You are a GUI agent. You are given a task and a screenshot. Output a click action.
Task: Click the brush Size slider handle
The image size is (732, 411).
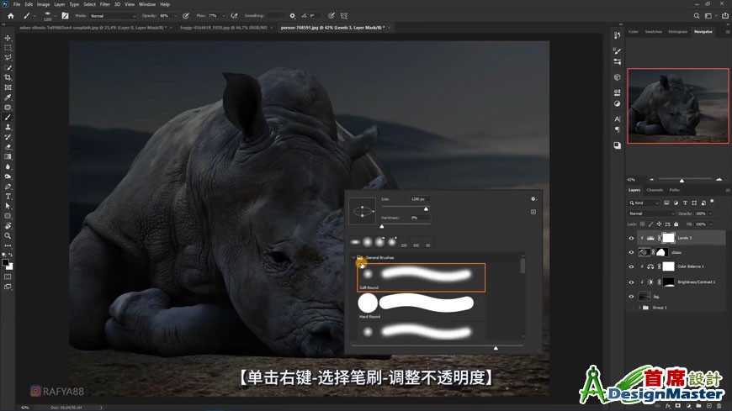426,209
